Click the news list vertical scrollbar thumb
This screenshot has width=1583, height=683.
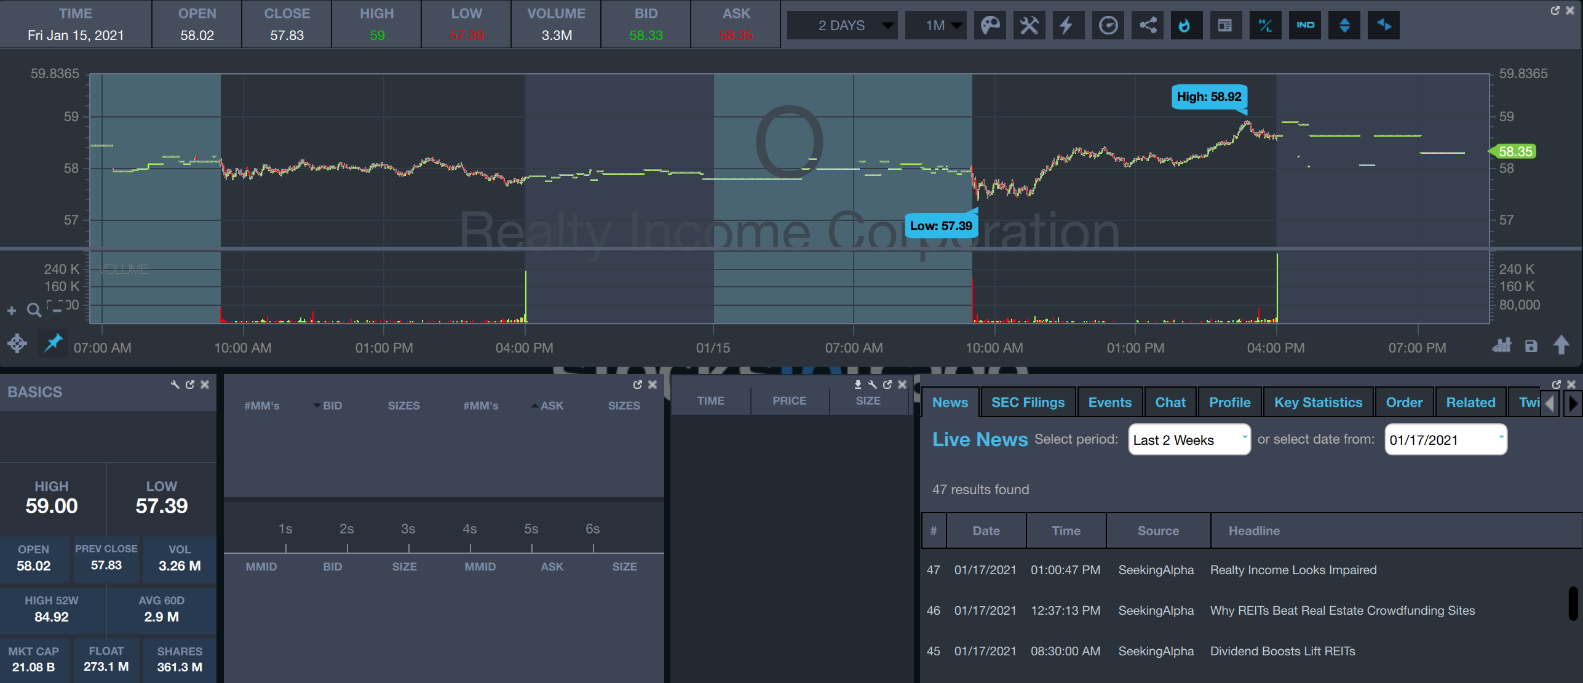point(1574,603)
